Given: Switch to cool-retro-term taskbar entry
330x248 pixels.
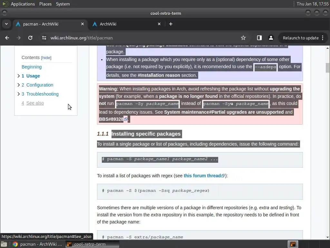Looking at the screenshot, I should [92, 244].
